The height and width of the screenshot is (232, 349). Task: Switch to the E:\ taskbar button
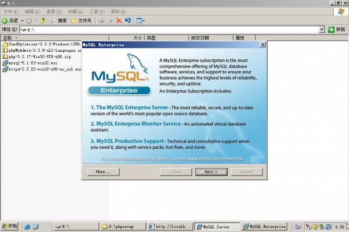(x=76, y=226)
